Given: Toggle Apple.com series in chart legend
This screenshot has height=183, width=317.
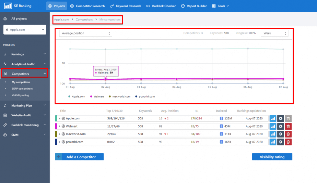Looking at the screenshot, I should coord(77,96).
